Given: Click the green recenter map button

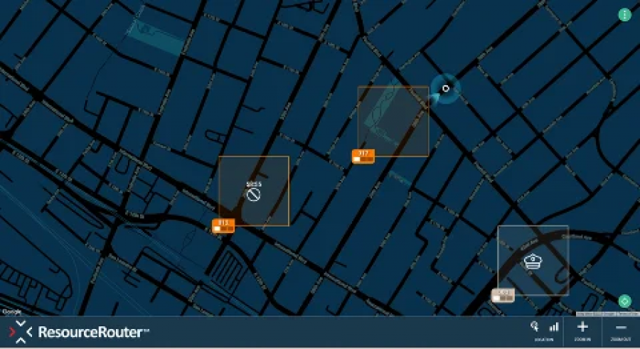Looking at the screenshot, I should (625, 301).
